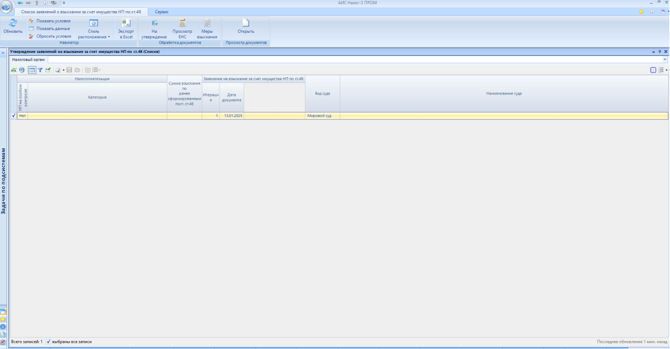Switch to the Сервис tab
This screenshot has height=349, width=670.
click(x=162, y=12)
